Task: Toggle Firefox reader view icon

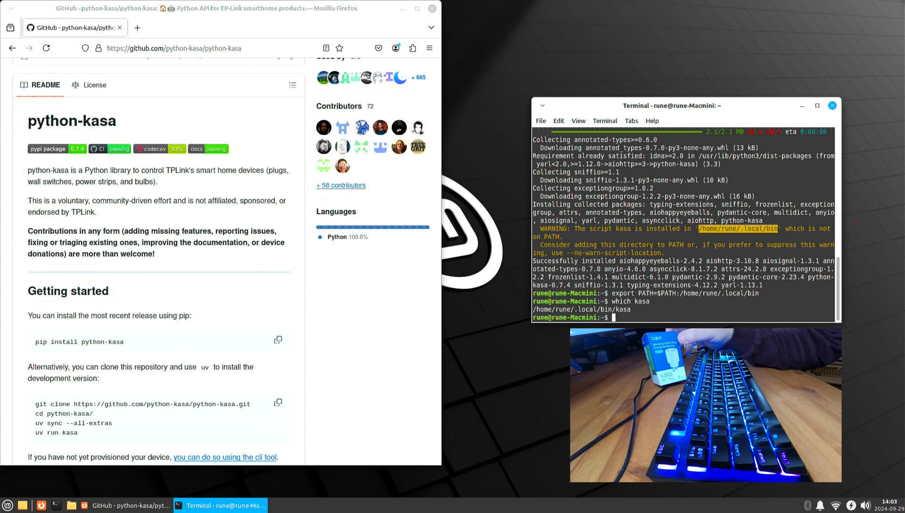Action: click(326, 48)
